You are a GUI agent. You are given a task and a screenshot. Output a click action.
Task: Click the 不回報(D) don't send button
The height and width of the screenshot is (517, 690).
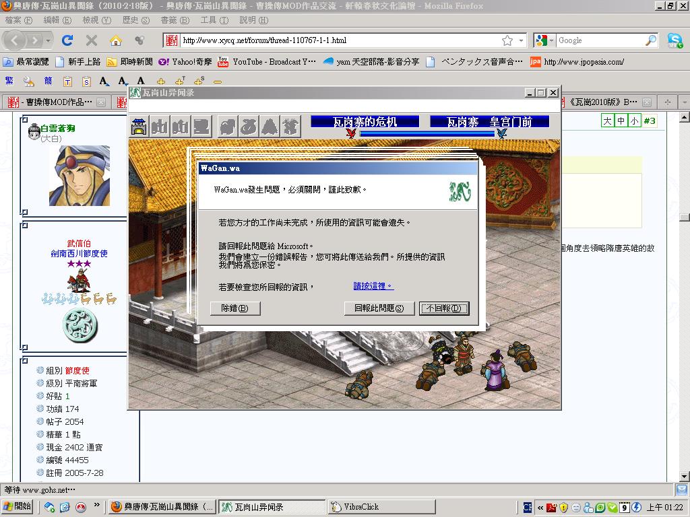[444, 308]
